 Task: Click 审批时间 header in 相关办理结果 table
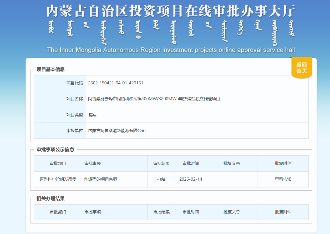pyautogui.click(x=191, y=212)
